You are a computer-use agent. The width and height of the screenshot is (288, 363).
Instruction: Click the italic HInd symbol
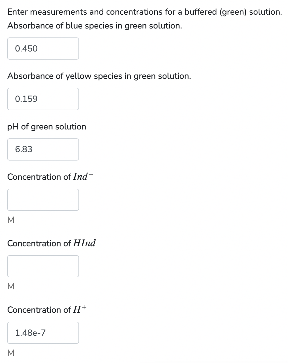click(x=84, y=243)
